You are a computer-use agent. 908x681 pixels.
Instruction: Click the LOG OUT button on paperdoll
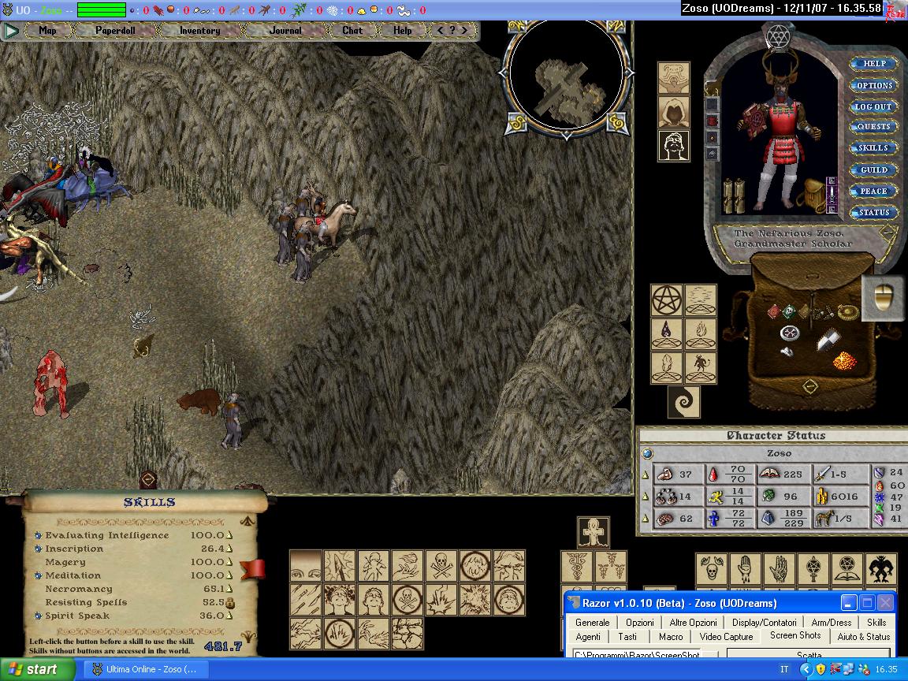click(x=874, y=106)
